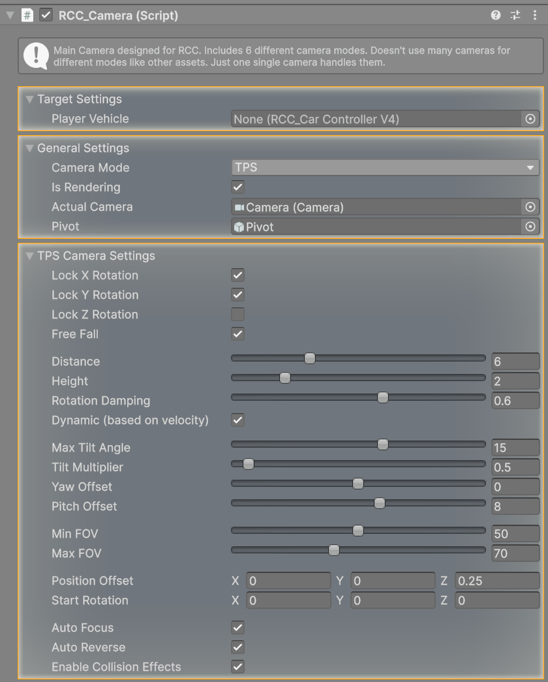Open the component three-dot context menu
Viewport: 548px width, 682px height.
click(534, 15)
